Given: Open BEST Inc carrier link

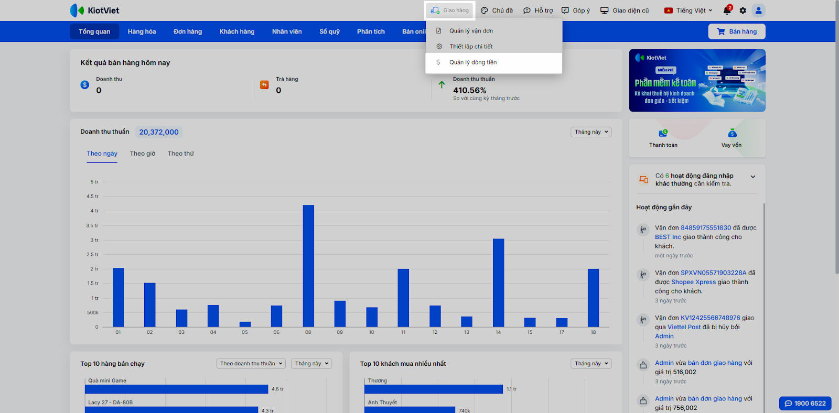Looking at the screenshot, I should click(668, 237).
